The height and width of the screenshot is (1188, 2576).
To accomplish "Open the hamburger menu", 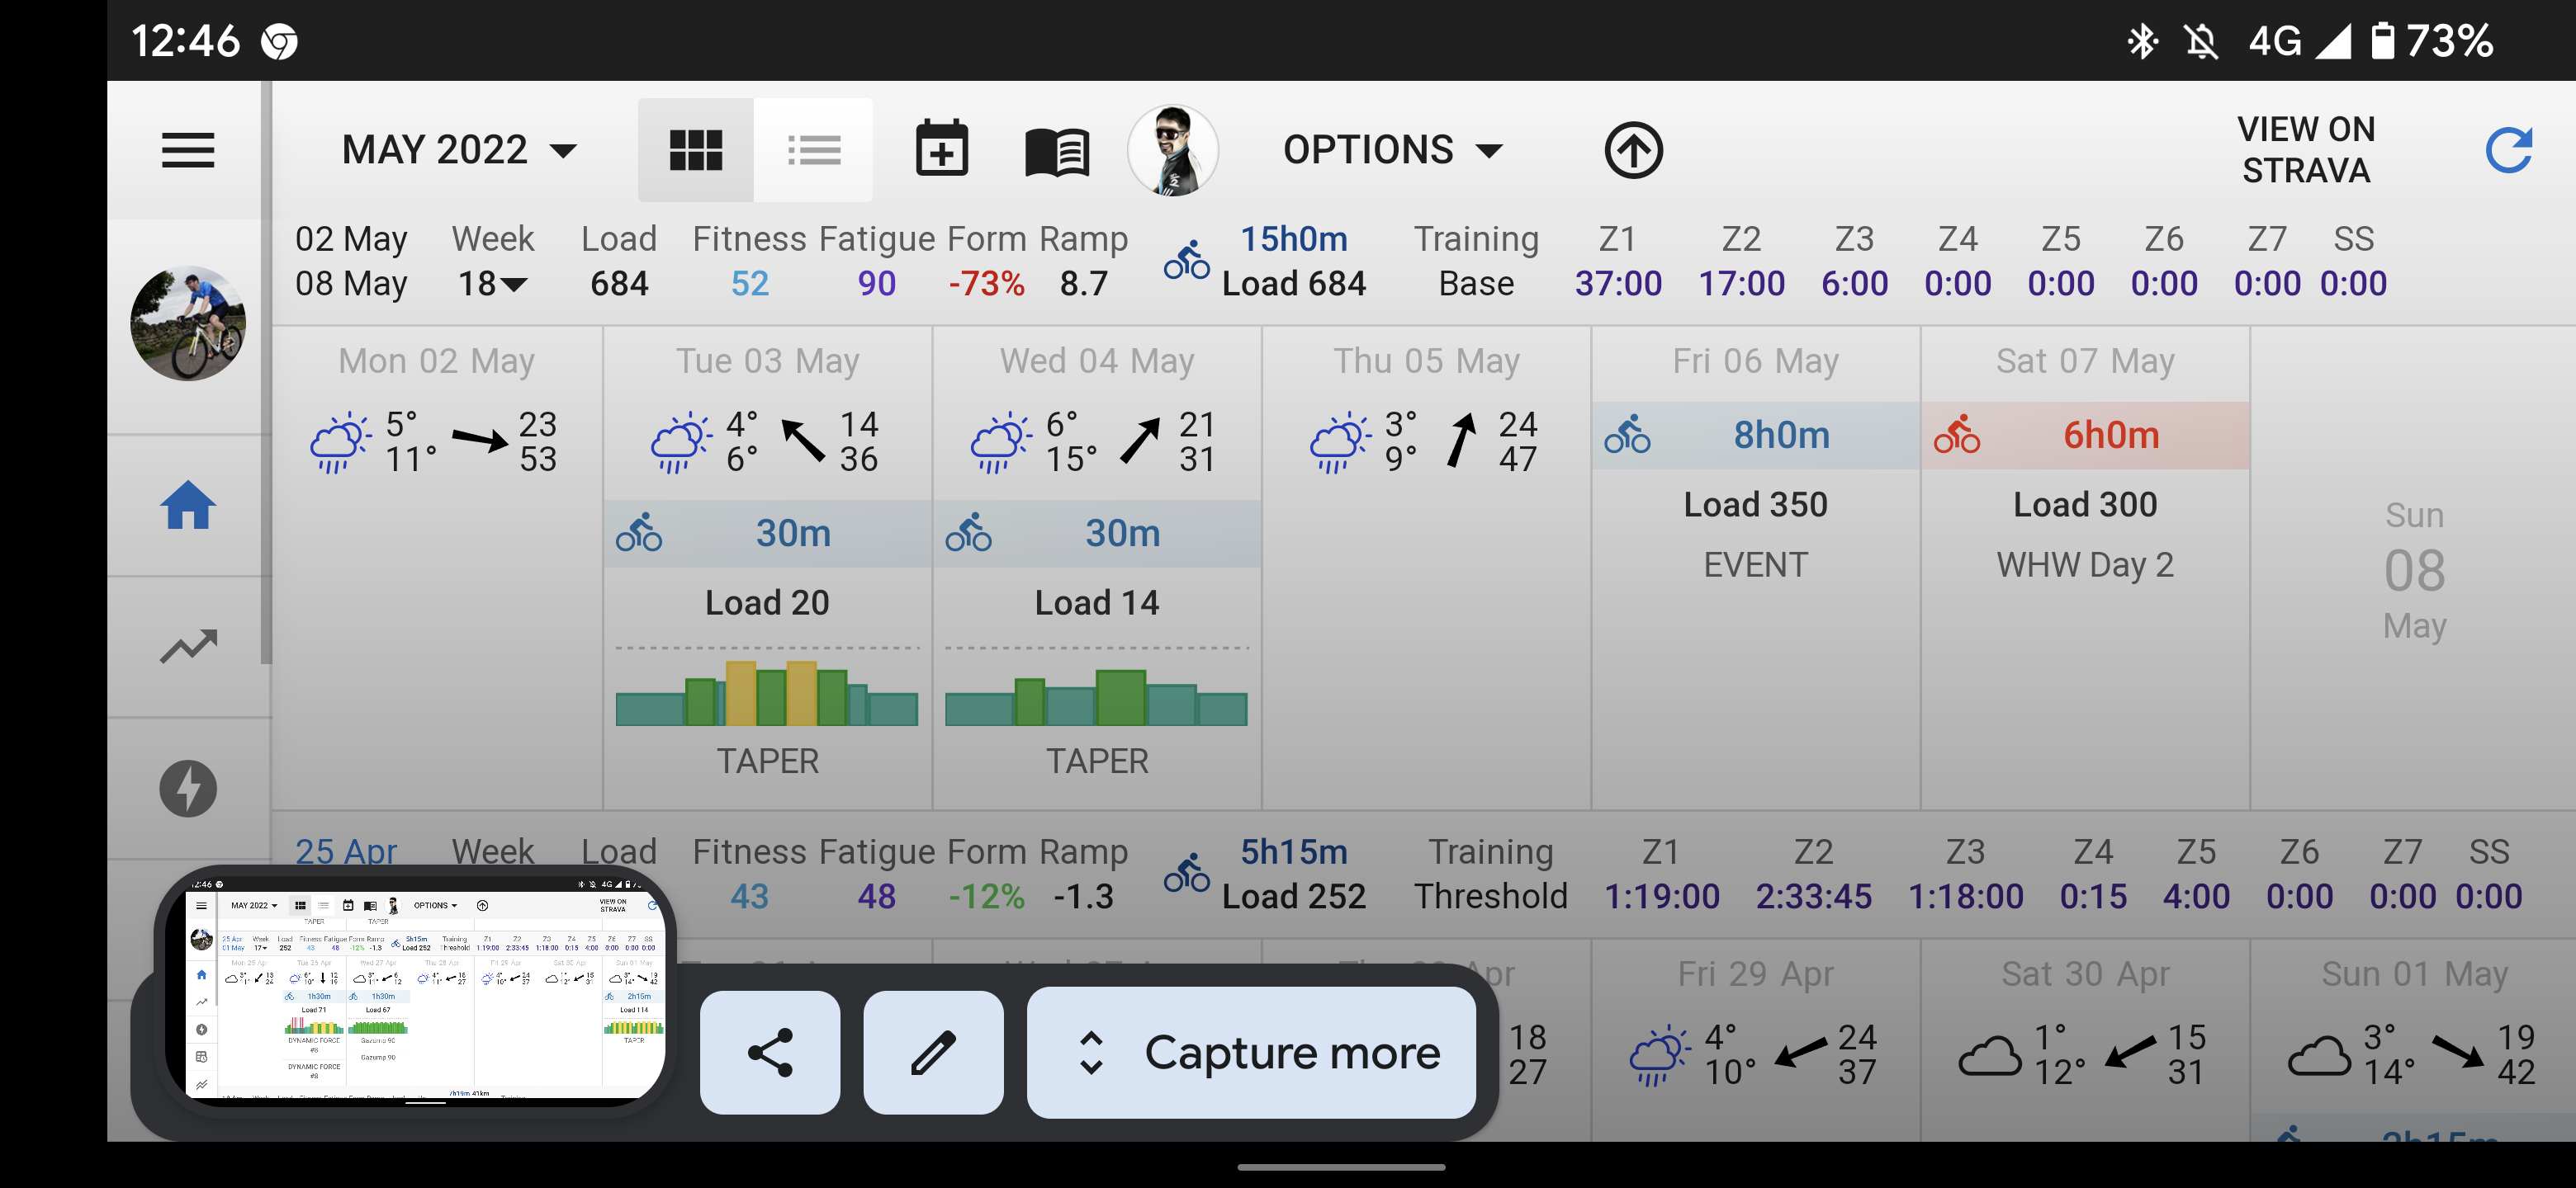I will 188,150.
